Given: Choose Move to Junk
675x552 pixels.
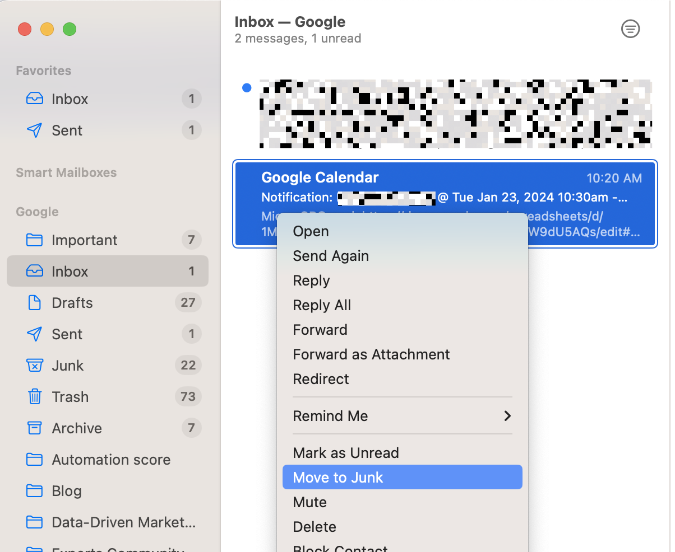Looking at the screenshot, I should [403, 478].
